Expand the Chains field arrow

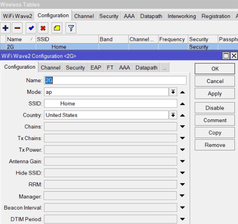(x=183, y=127)
